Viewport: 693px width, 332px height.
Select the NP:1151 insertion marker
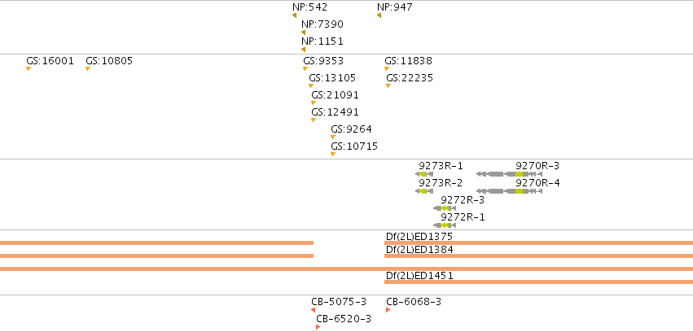(x=303, y=50)
